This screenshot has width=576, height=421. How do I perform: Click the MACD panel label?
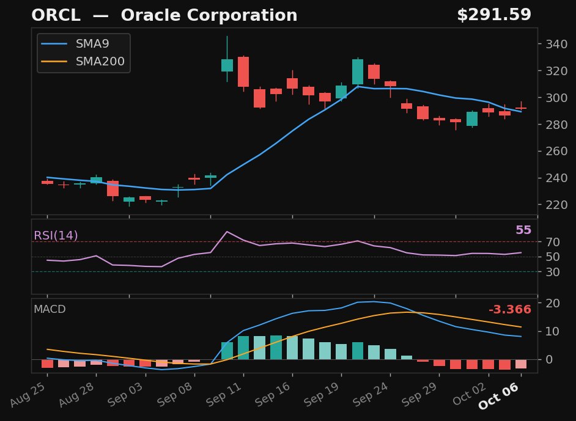50,309
